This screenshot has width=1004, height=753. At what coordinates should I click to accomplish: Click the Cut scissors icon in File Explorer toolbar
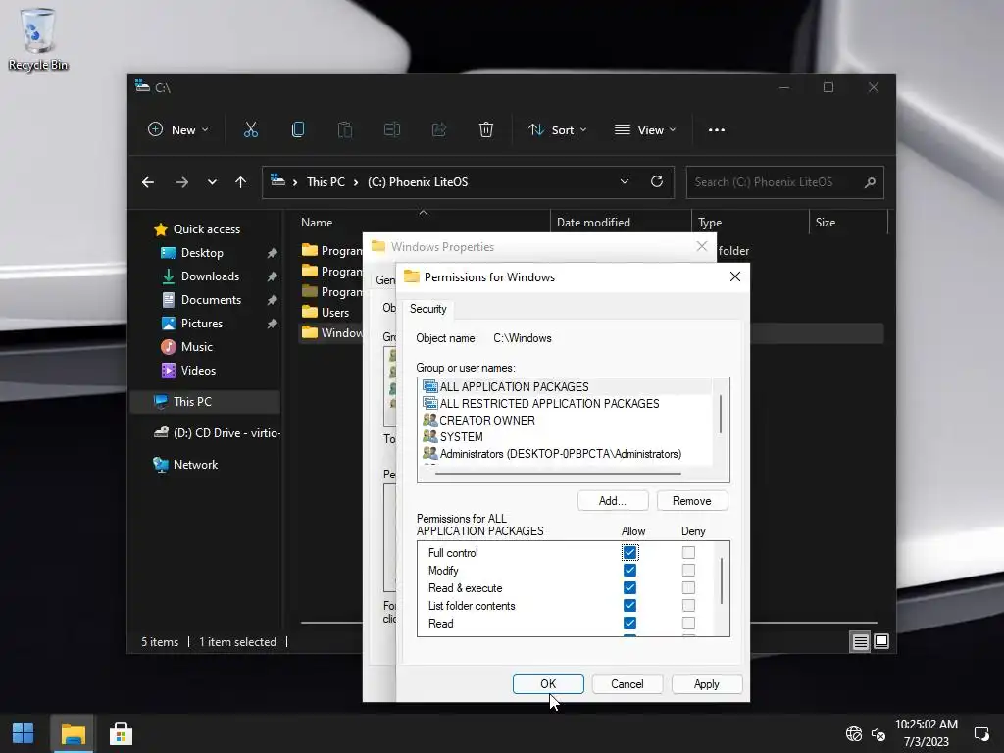click(251, 130)
